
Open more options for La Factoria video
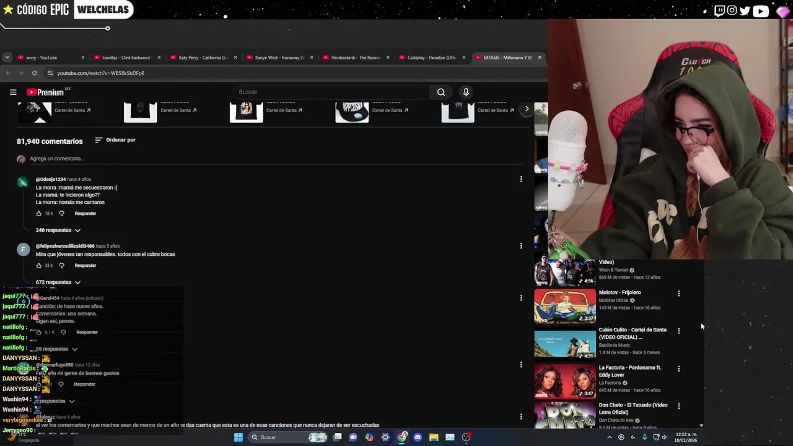tap(679, 369)
